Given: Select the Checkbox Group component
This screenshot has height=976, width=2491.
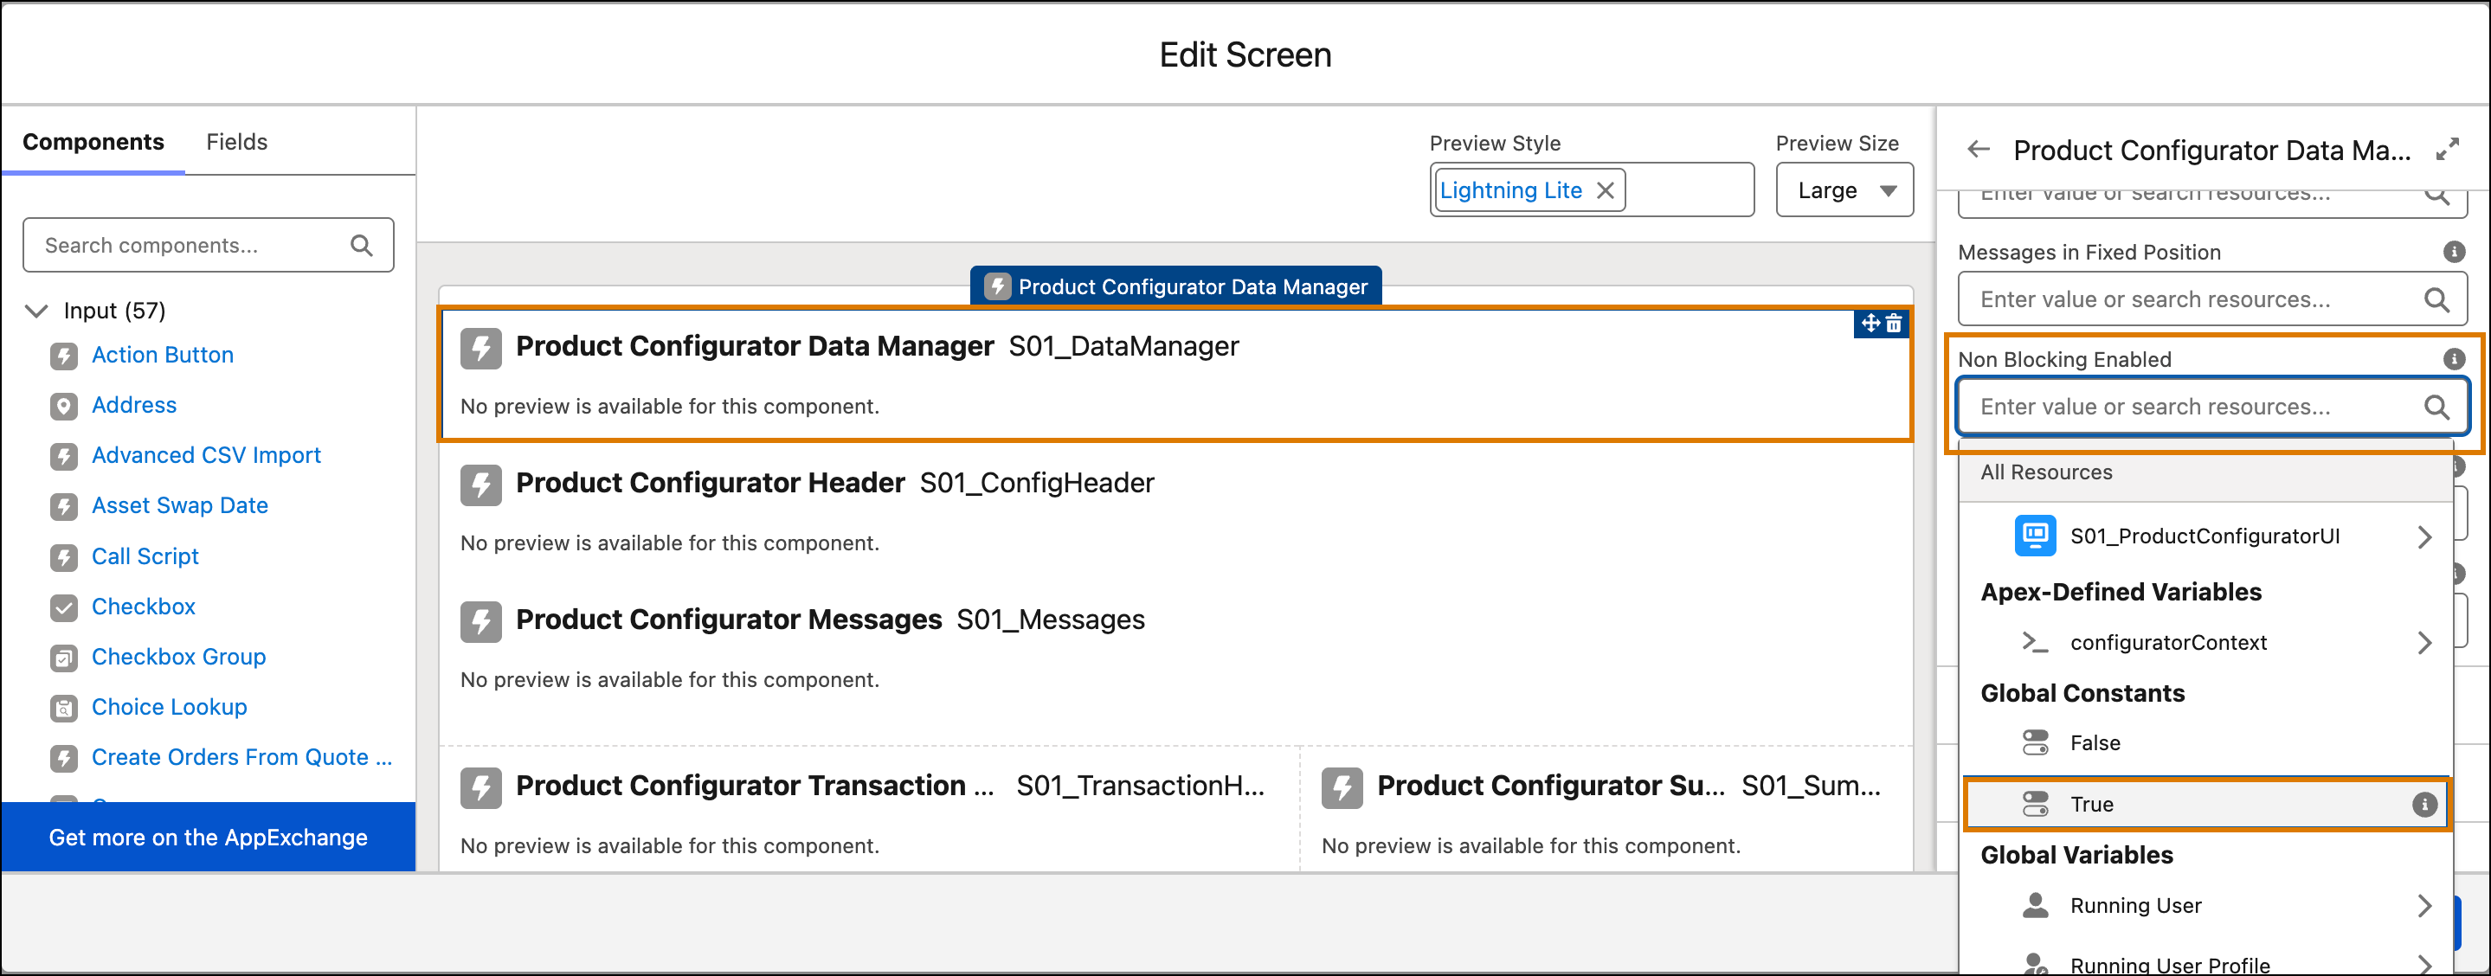Looking at the screenshot, I should tap(179, 656).
